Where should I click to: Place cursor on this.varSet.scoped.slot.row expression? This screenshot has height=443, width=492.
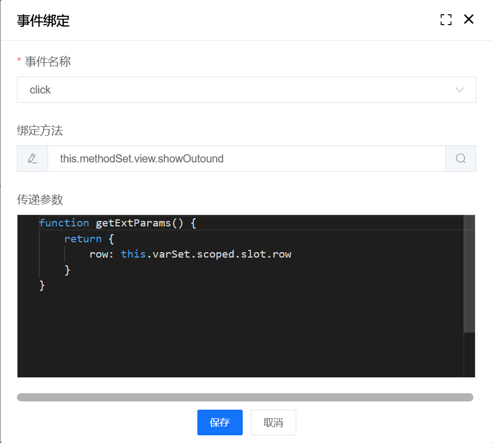pyautogui.click(x=206, y=254)
